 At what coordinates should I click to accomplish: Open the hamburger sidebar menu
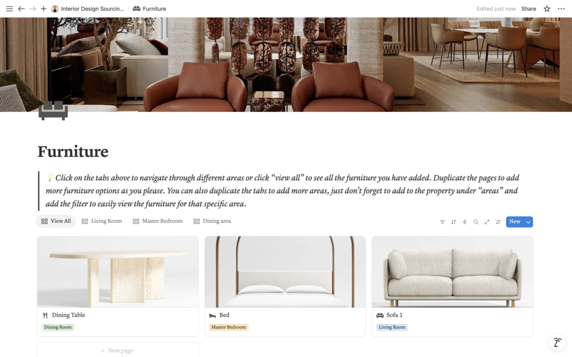coord(10,9)
